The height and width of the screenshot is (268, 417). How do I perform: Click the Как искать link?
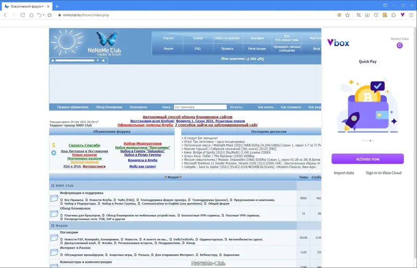pyautogui.click(x=266, y=107)
